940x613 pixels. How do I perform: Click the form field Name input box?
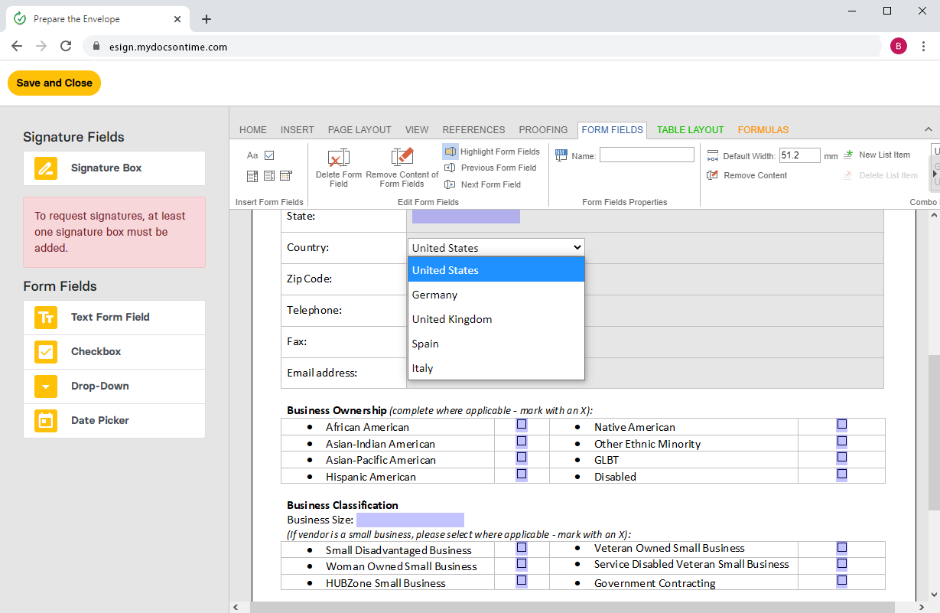click(x=646, y=155)
